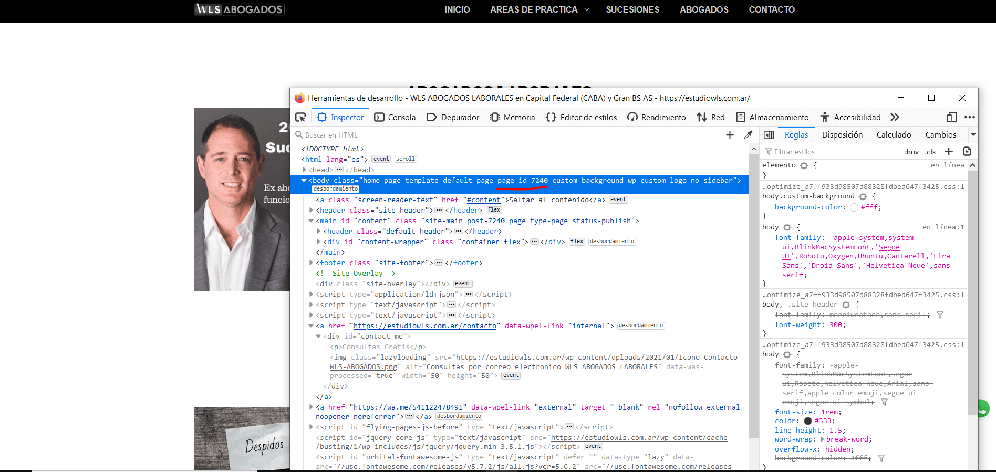Open the wa.me WhatsApp href link
Image resolution: width=996 pixels, height=472 pixels.
click(x=408, y=407)
